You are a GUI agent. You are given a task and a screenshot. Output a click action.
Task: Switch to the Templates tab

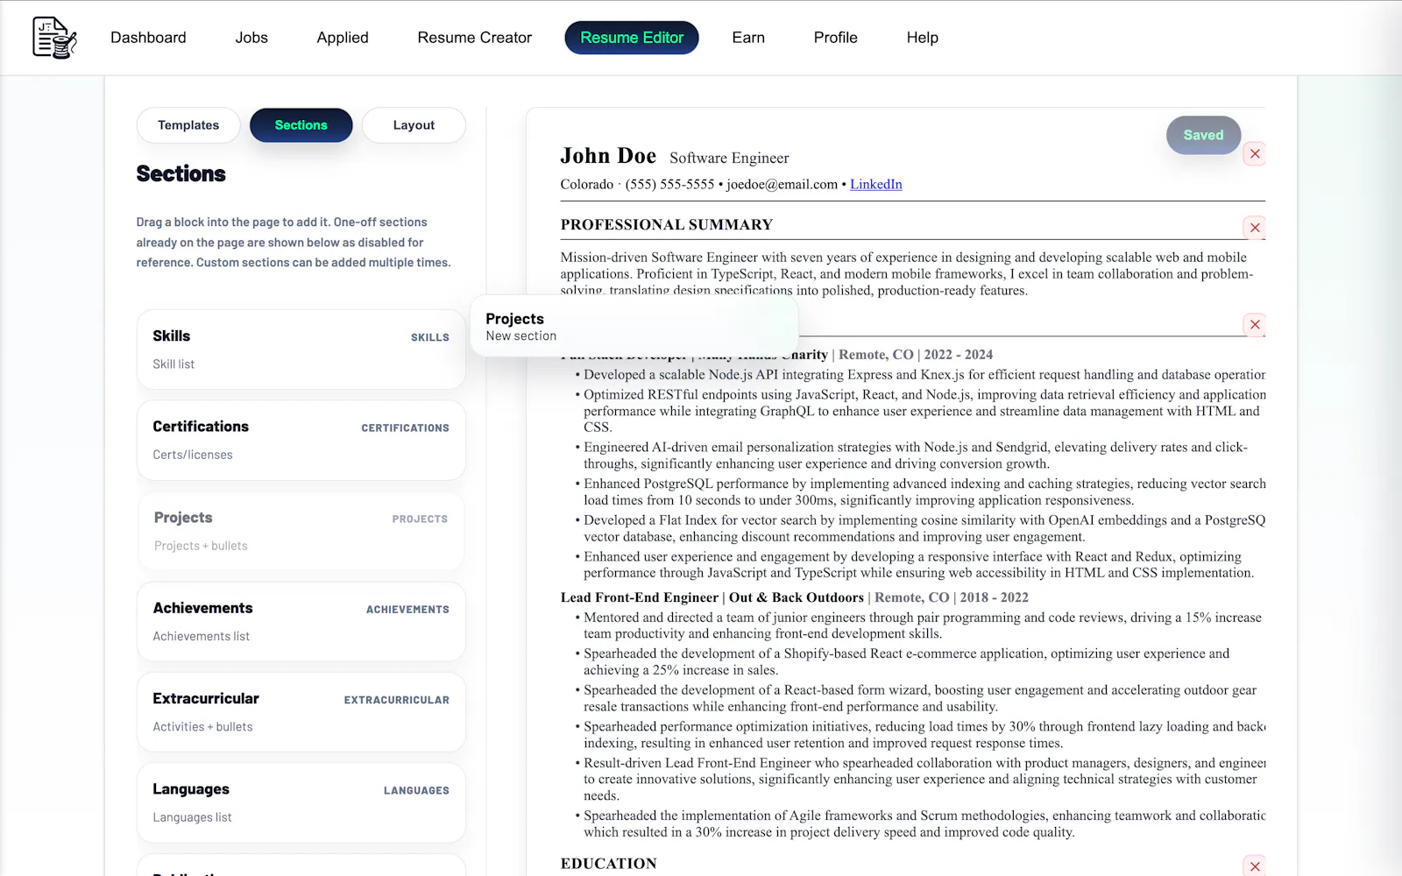coord(188,125)
